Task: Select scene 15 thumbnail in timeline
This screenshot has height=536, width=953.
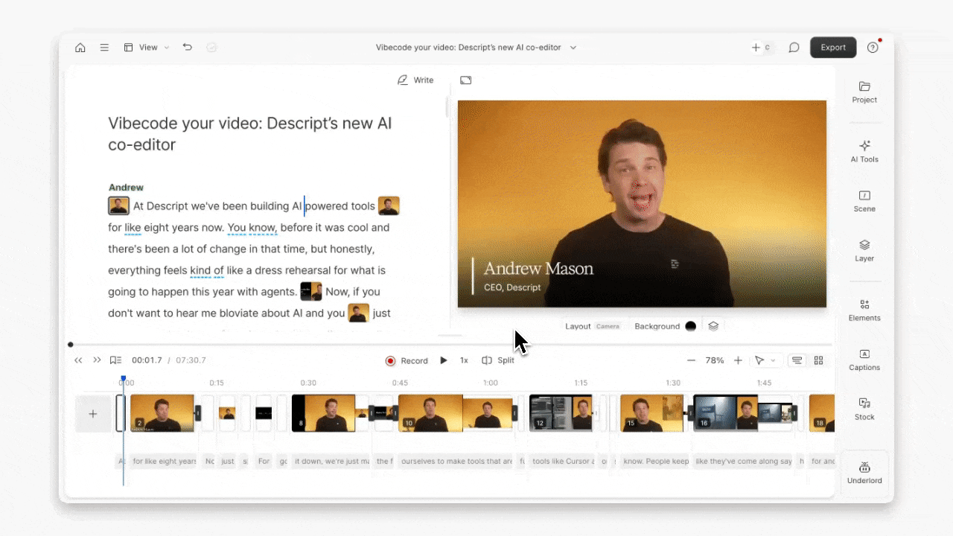Action: pos(651,413)
